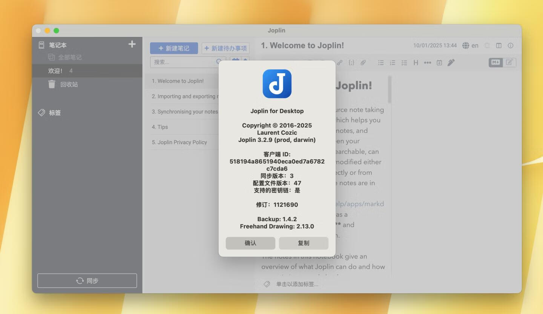Open the 标签 tags section
Image resolution: width=543 pixels, height=314 pixels.
click(x=55, y=113)
